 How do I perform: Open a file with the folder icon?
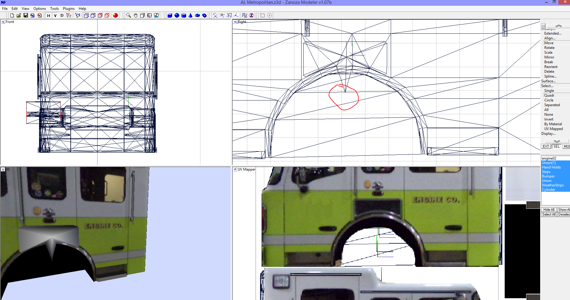[19, 15]
